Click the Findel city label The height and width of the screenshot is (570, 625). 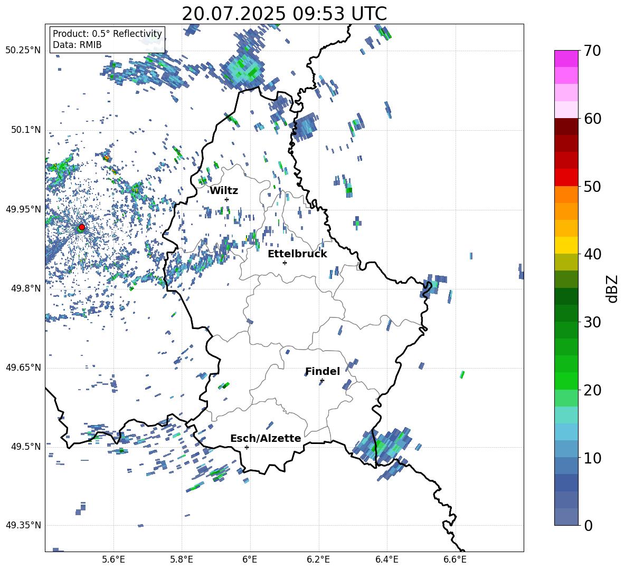(x=323, y=371)
